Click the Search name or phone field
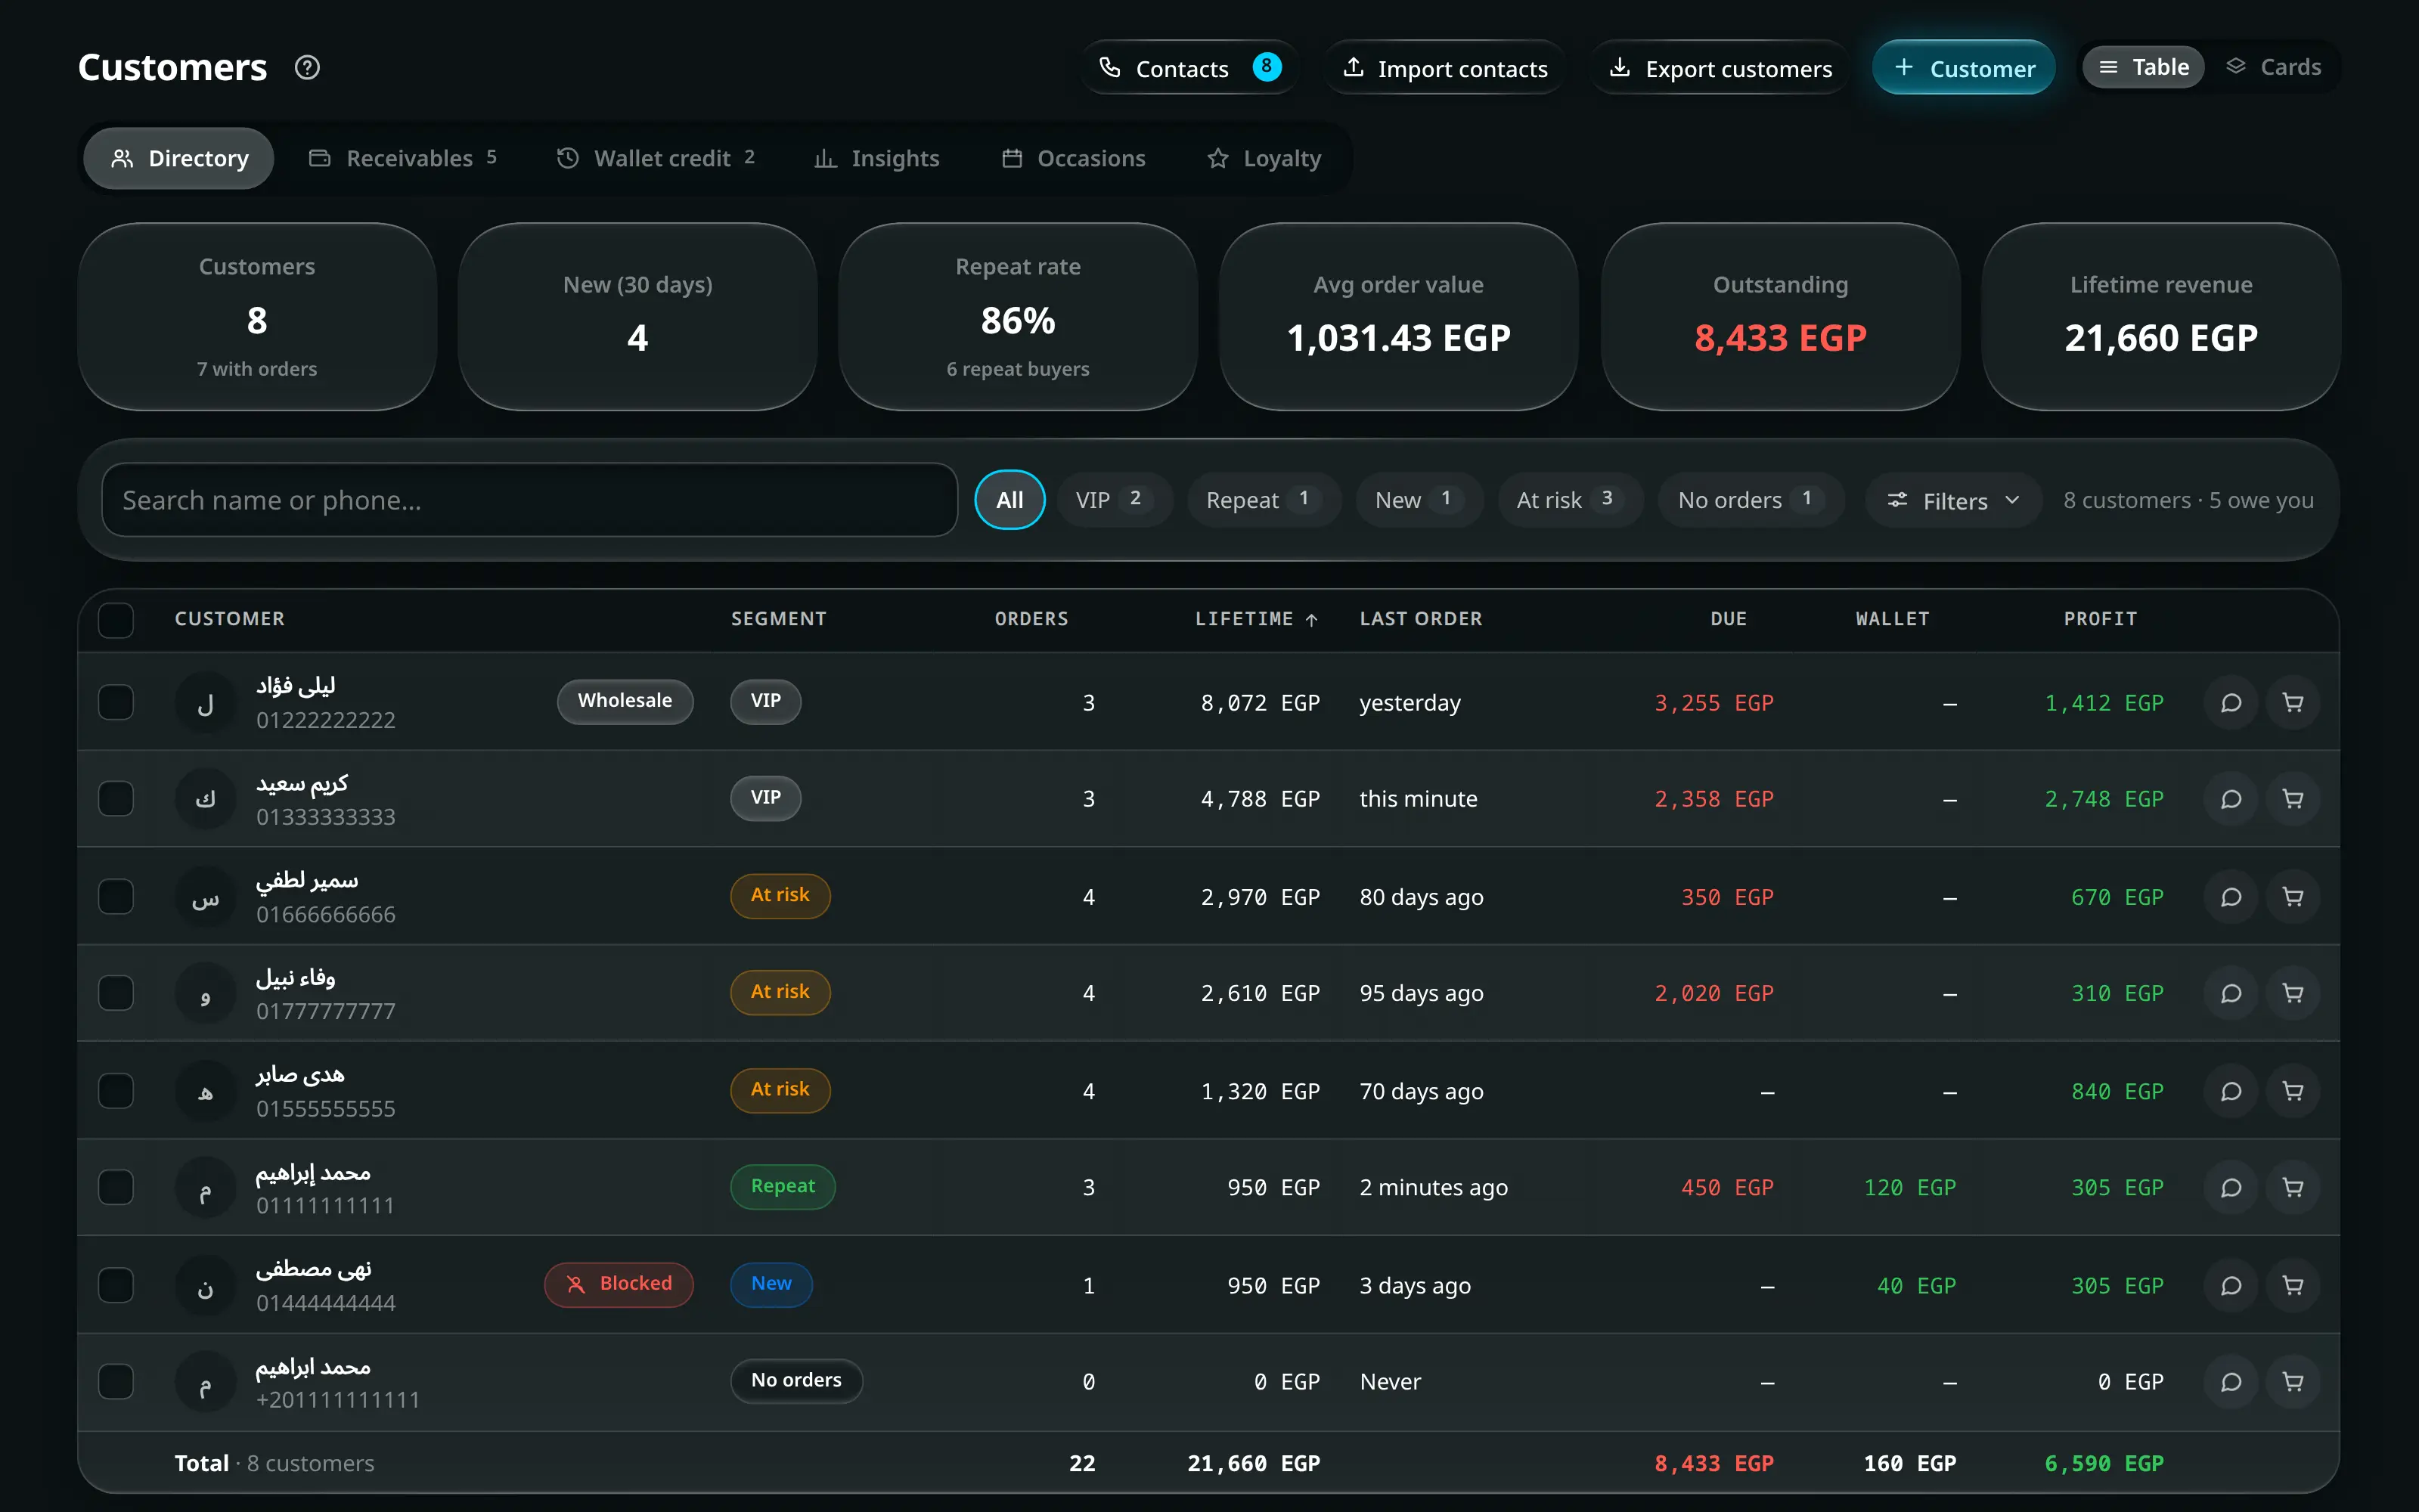 pos(530,500)
